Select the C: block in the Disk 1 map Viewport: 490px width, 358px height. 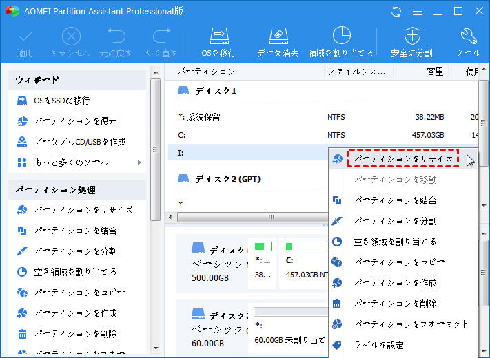[x=304, y=263]
